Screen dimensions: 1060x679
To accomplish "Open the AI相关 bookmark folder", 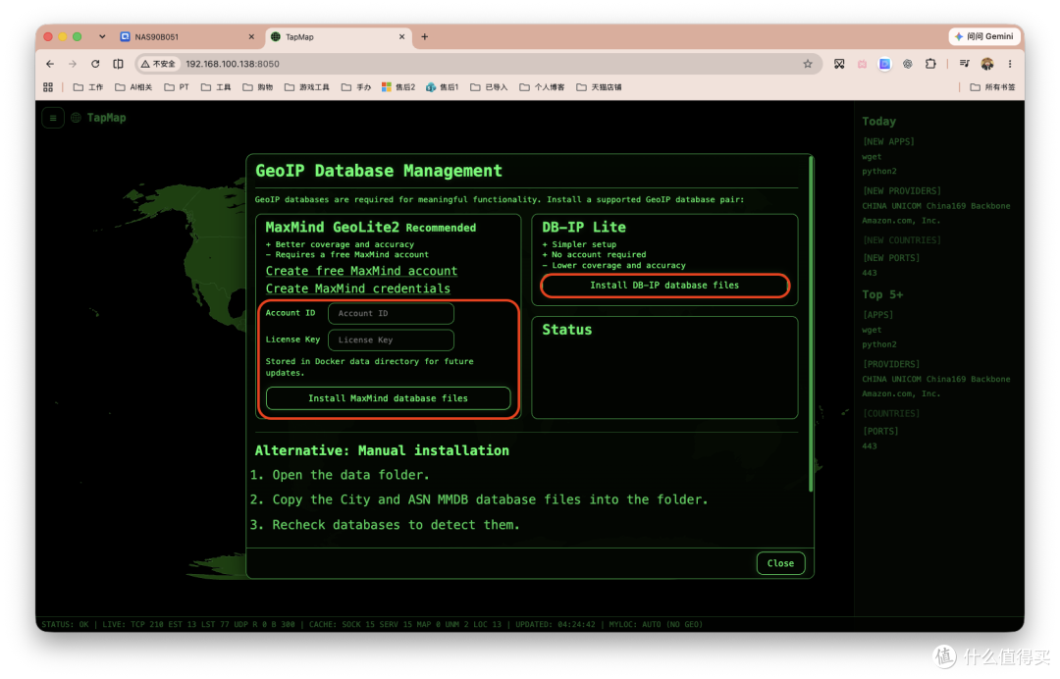I will click(x=133, y=87).
